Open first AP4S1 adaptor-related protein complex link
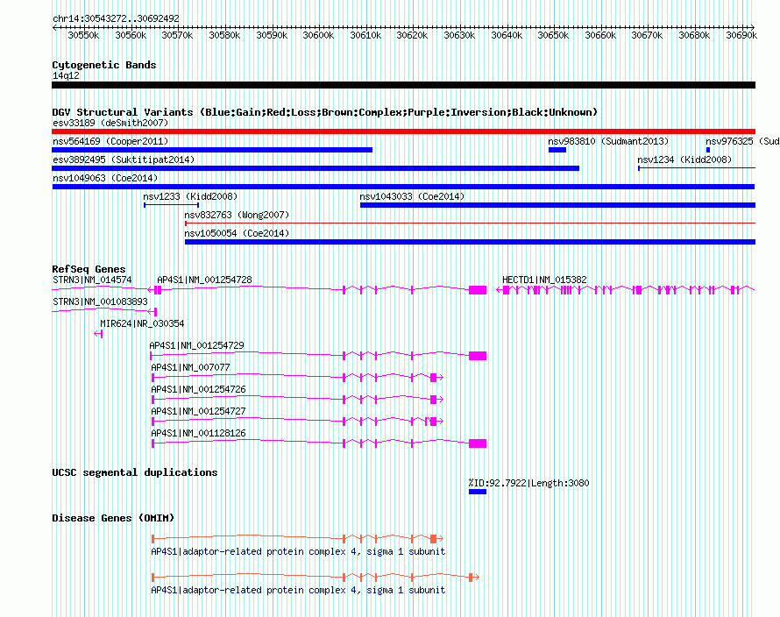The width and height of the screenshot is (780, 617). click(x=298, y=551)
